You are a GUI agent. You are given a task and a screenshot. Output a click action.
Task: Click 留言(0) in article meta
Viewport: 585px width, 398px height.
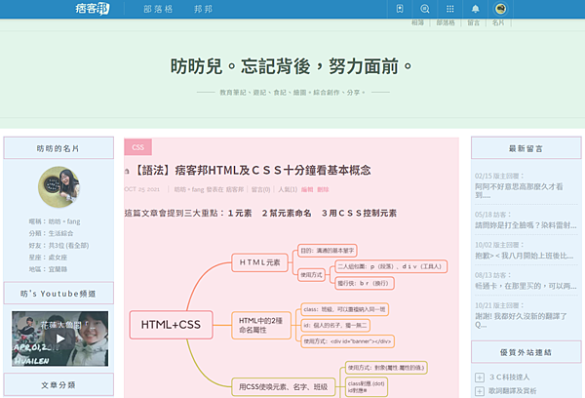[260, 189]
